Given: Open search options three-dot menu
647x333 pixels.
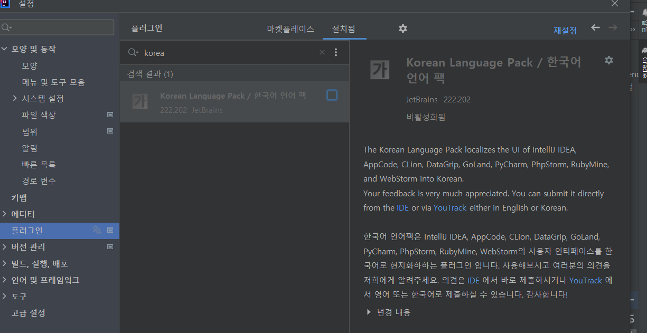Looking at the screenshot, I should tap(336, 52).
